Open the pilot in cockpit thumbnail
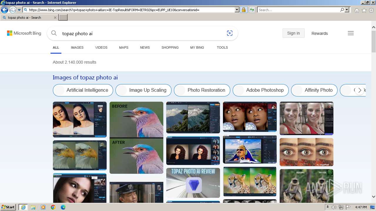Viewport: 376px width, 211px height. 250,149
